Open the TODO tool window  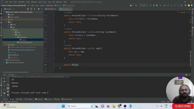tap(19, 99)
